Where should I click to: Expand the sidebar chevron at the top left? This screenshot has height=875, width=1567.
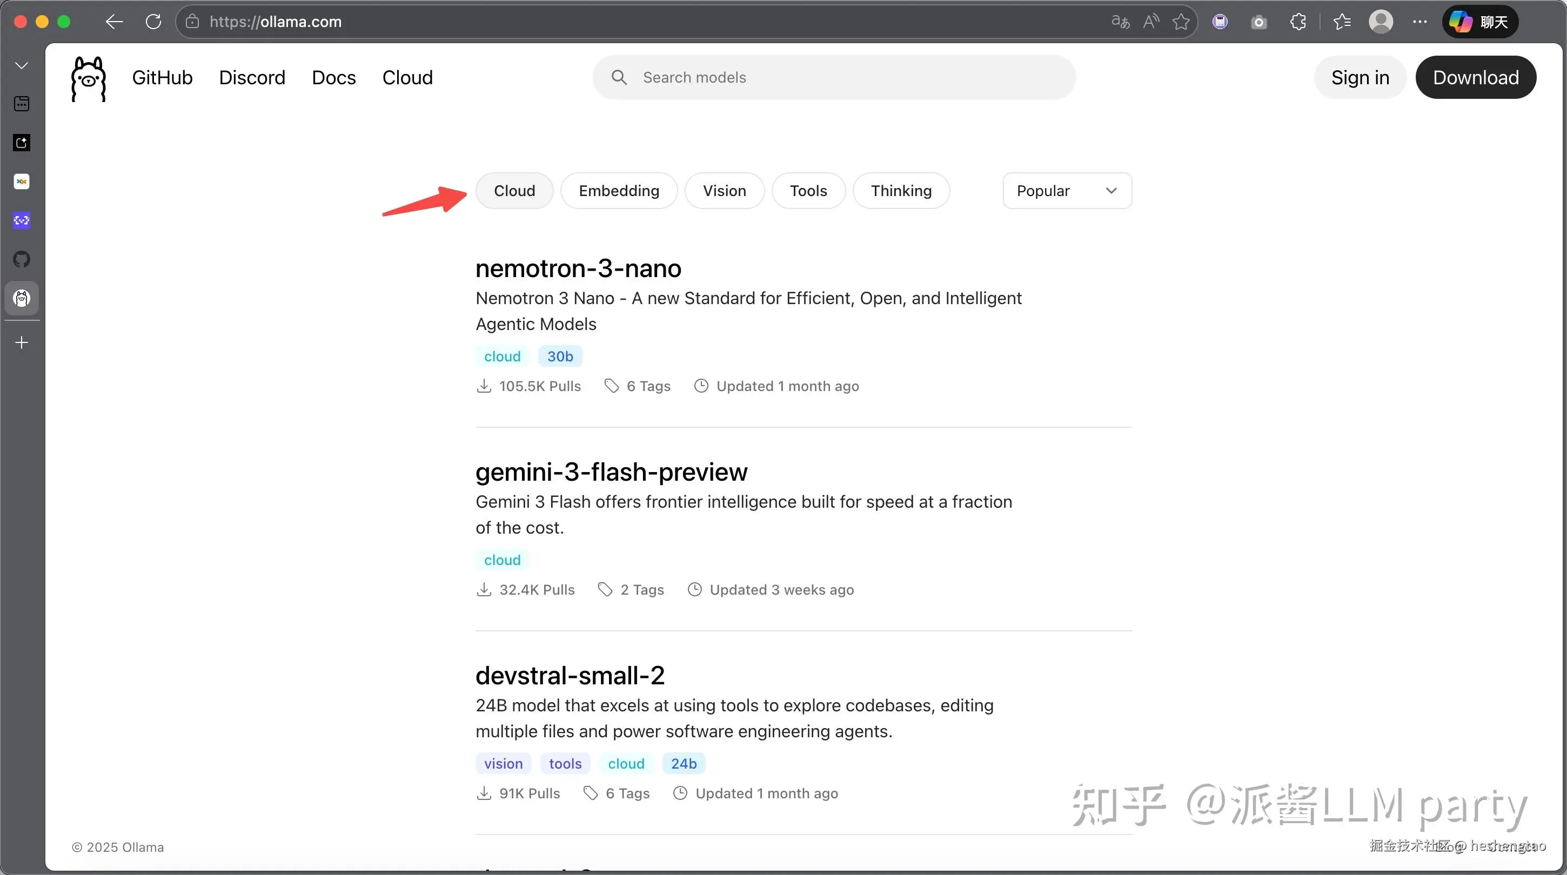click(x=22, y=65)
